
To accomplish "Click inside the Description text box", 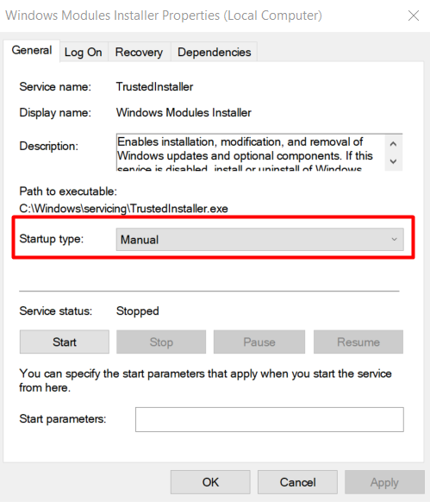I will coord(250,153).
